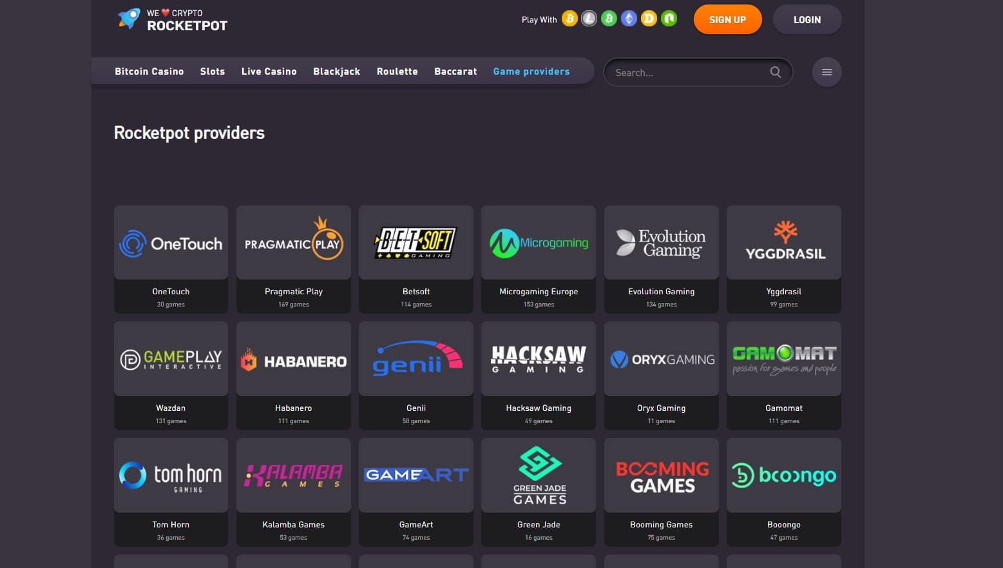Click the Login button
The width and height of the screenshot is (1003, 568).
point(807,19)
